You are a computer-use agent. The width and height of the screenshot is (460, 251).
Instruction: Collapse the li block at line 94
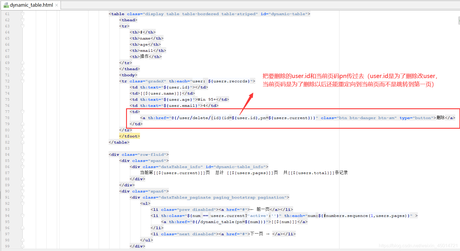(22, 215)
